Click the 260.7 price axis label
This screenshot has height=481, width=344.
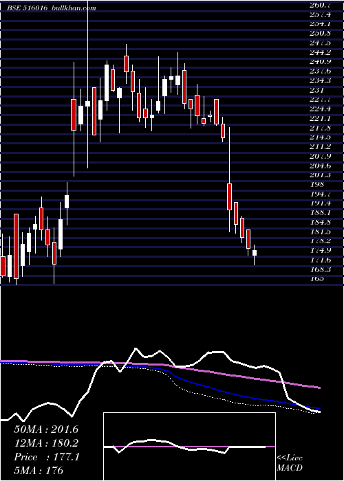[x=321, y=5]
